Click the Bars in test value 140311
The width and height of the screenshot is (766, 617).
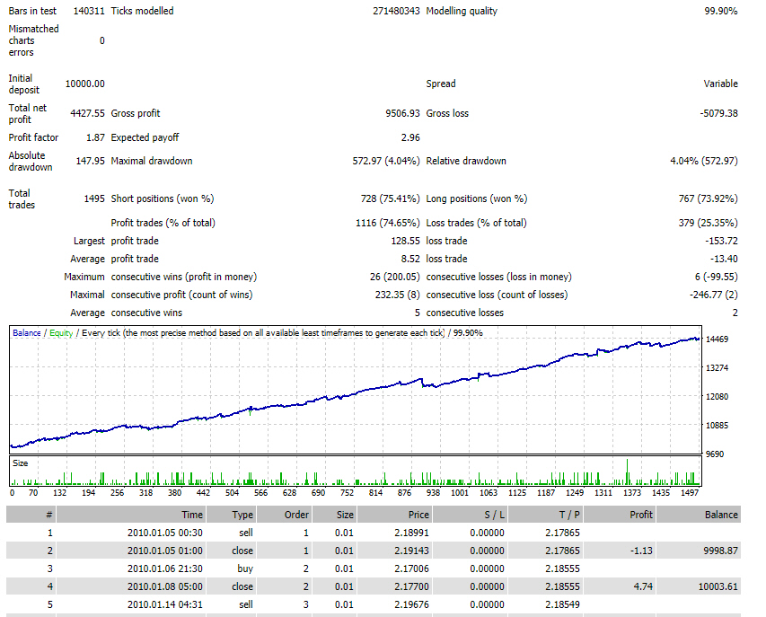(x=89, y=11)
